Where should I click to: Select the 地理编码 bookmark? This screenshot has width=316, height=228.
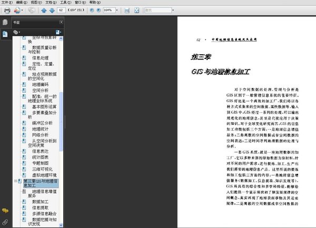pyautogui.click(x=39, y=84)
